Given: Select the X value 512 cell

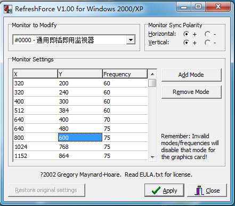Looking at the screenshot, I should (x=36, y=110).
